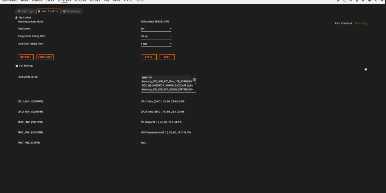Click the CPU2 Temp fan setting value
The image size is (386, 193).
[x=163, y=112]
